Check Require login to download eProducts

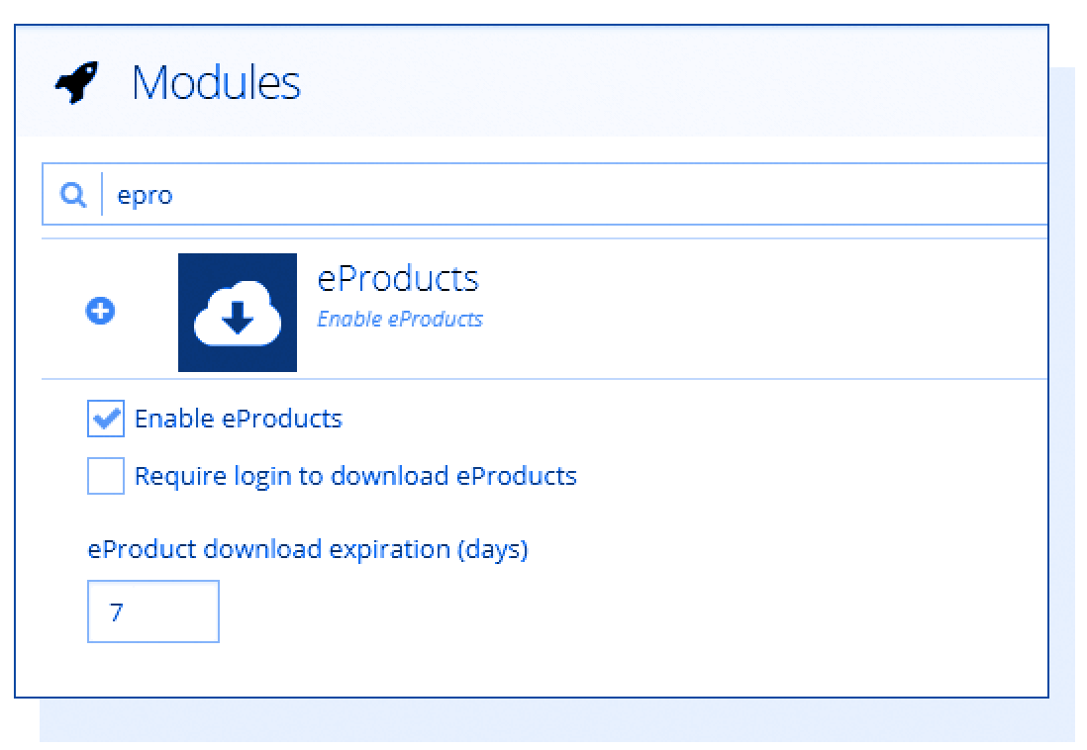click(x=104, y=475)
